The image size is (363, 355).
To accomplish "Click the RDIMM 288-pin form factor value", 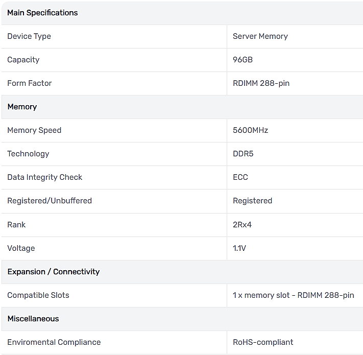I will point(261,83).
